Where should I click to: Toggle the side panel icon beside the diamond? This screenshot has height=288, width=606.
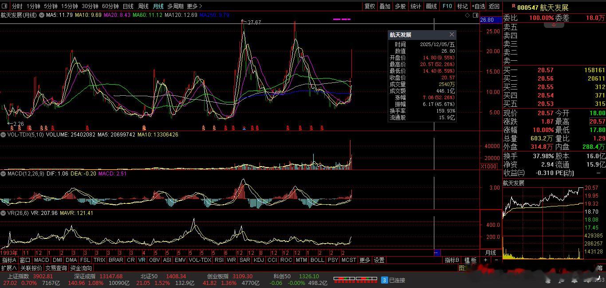(475, 15)
